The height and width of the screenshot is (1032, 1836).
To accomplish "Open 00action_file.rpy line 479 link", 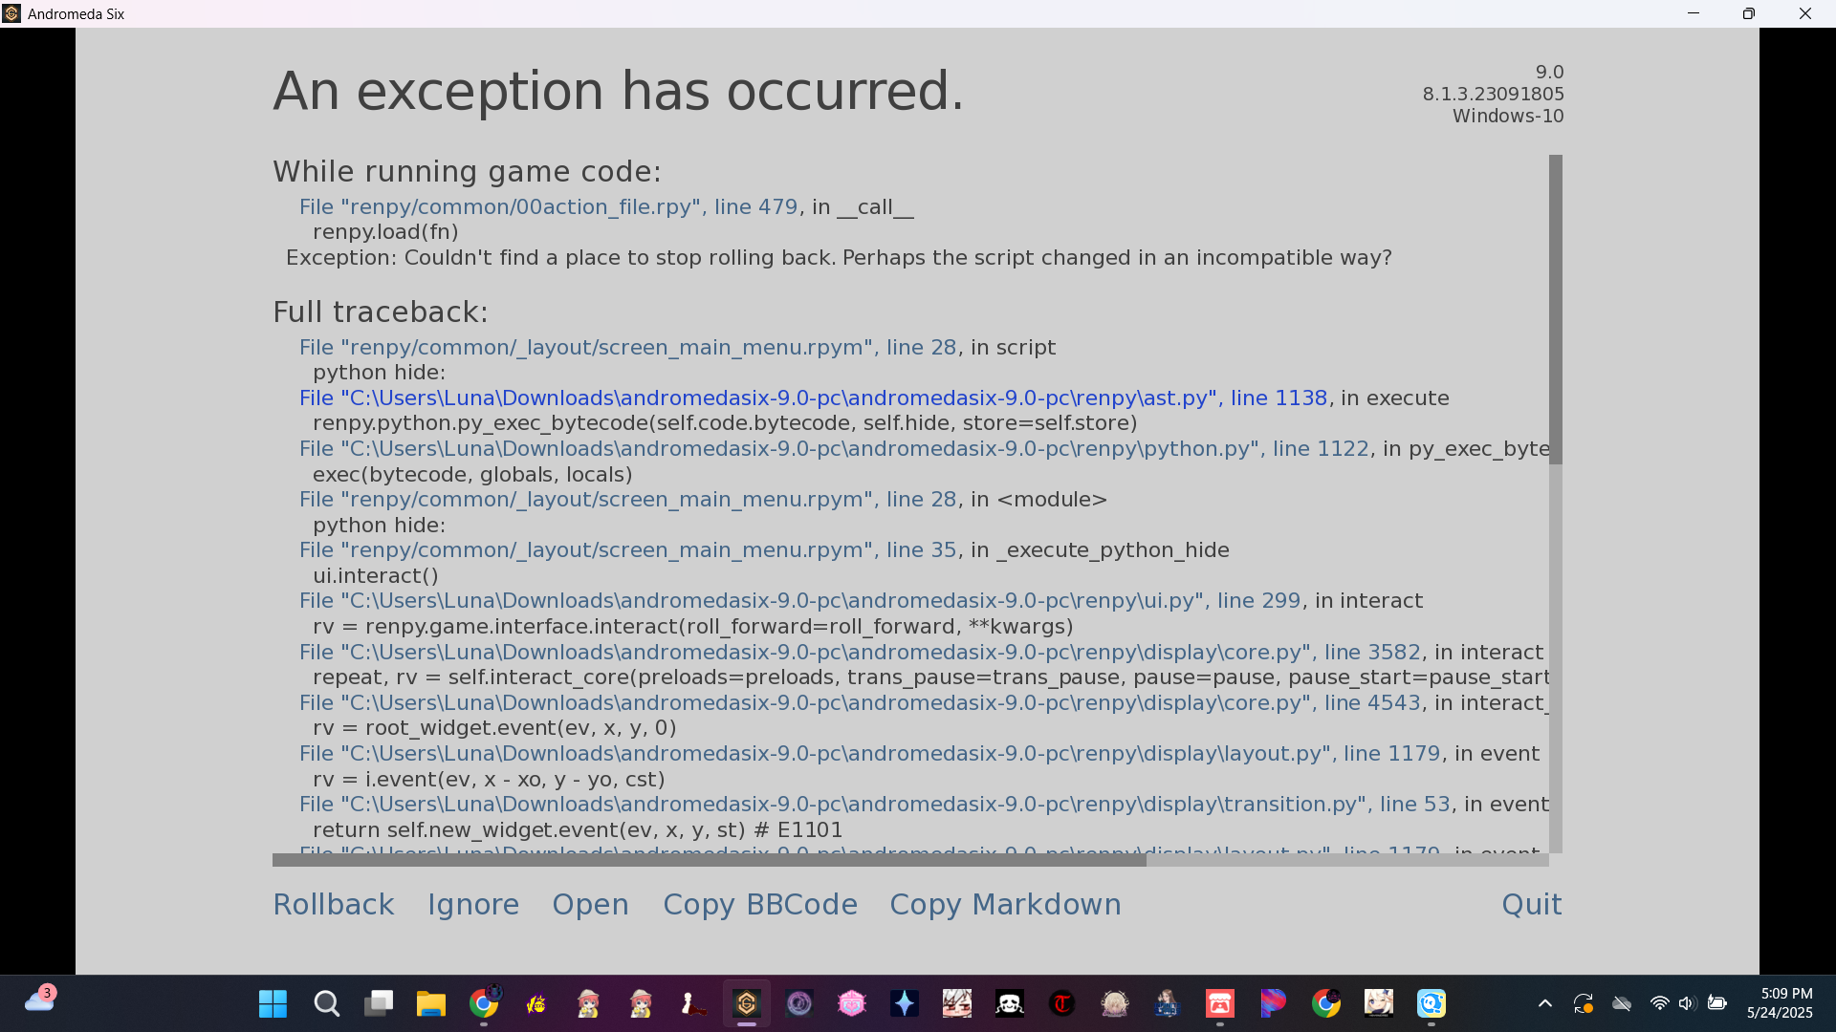I will click(x=548, y=206).
